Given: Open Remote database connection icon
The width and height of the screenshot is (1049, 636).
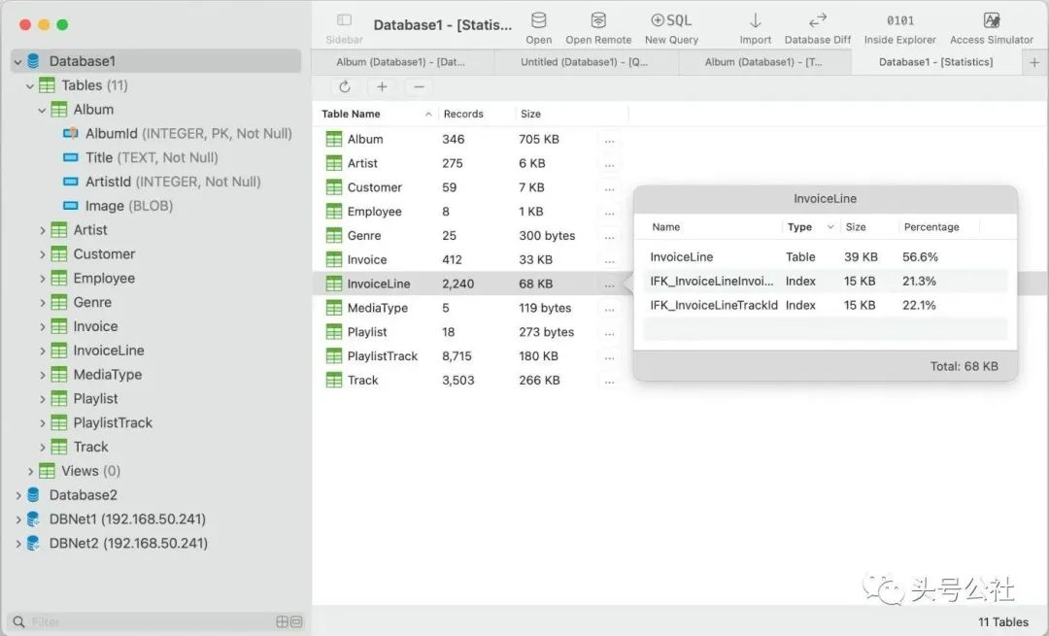Looking at the screenshot, I should click(598, 20).
